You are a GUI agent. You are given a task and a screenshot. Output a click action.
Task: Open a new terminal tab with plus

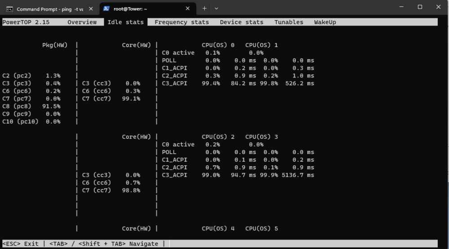204,9
